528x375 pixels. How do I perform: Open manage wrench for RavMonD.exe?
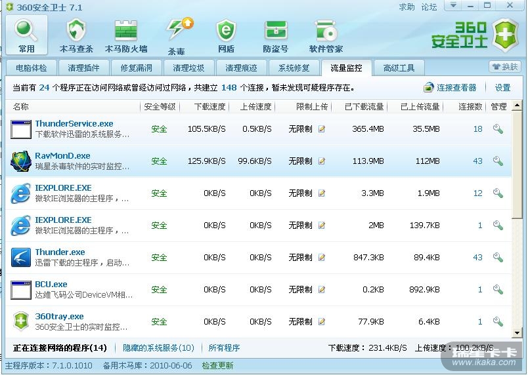point(498,161)
